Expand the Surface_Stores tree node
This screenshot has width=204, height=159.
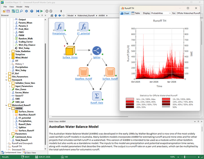tap(13, 112)
